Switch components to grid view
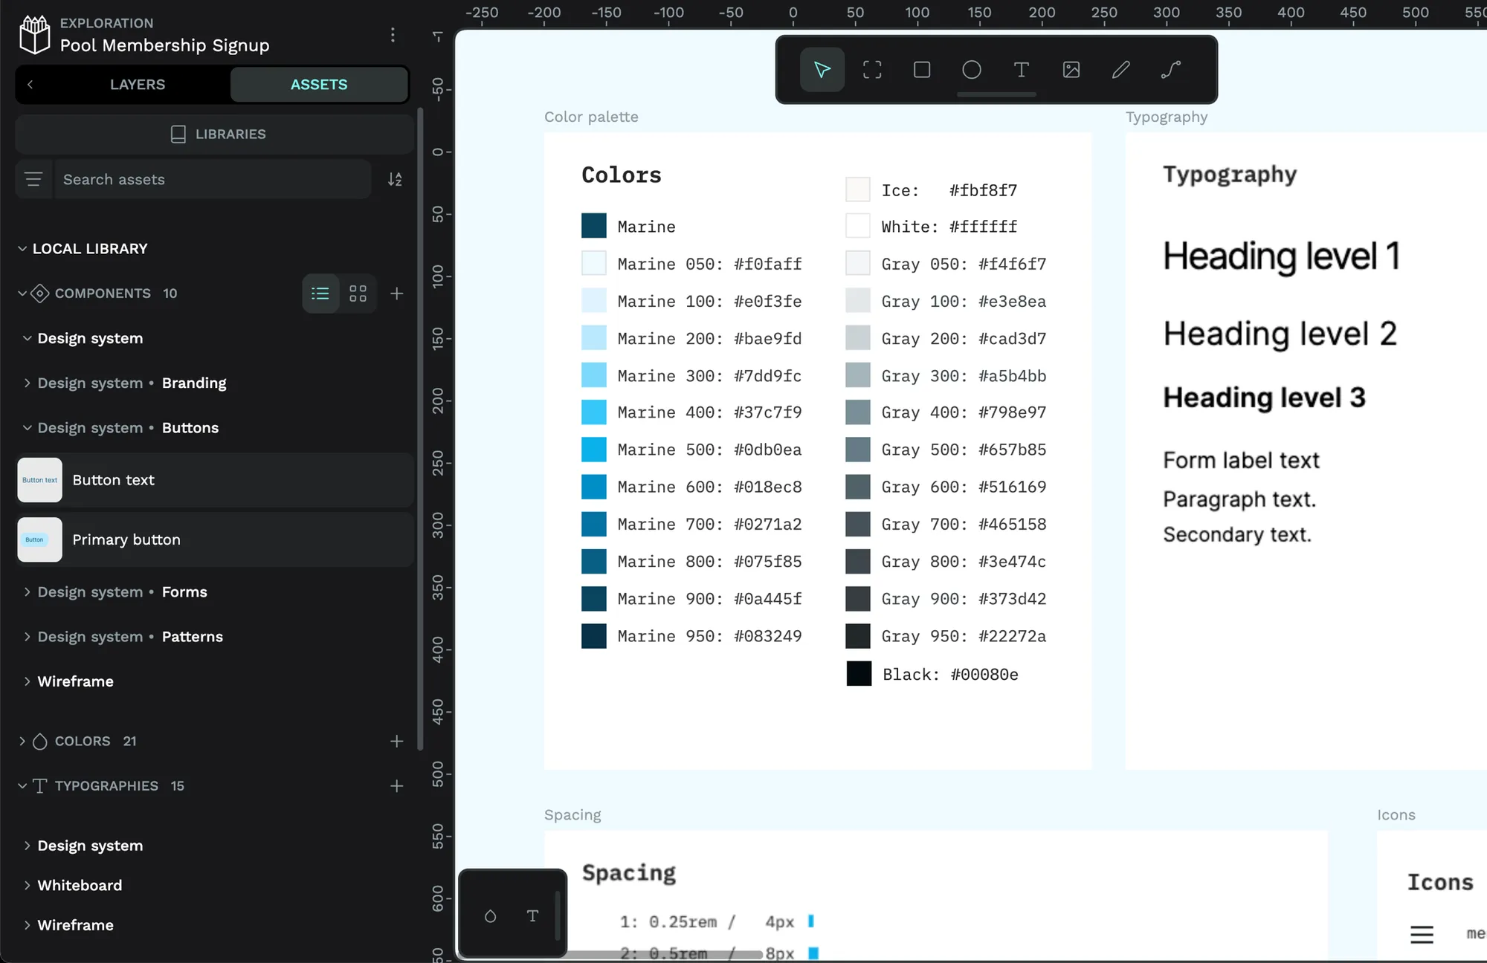Viewport: 1487px width, 963px height. coord(358,294)
